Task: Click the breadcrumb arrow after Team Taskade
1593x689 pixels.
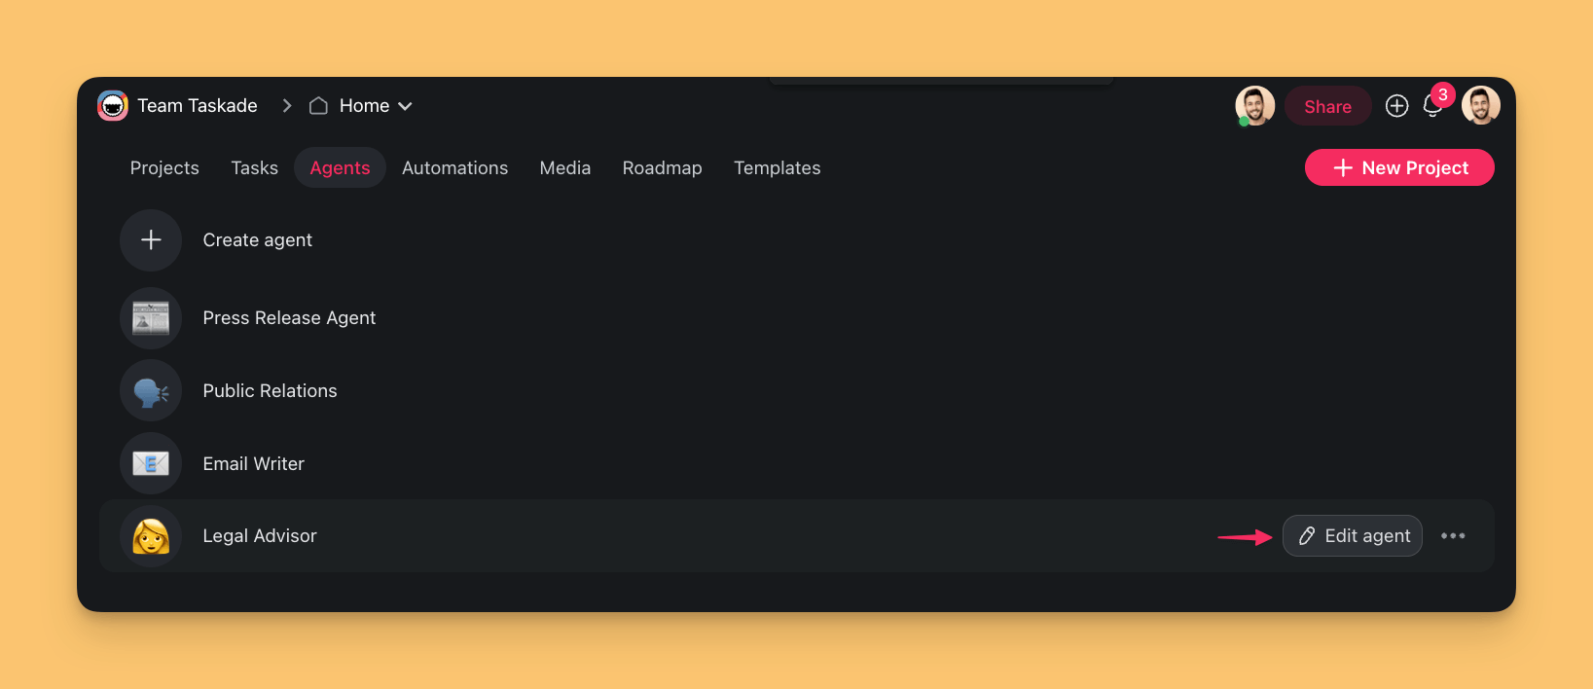Action: [287, 106]
